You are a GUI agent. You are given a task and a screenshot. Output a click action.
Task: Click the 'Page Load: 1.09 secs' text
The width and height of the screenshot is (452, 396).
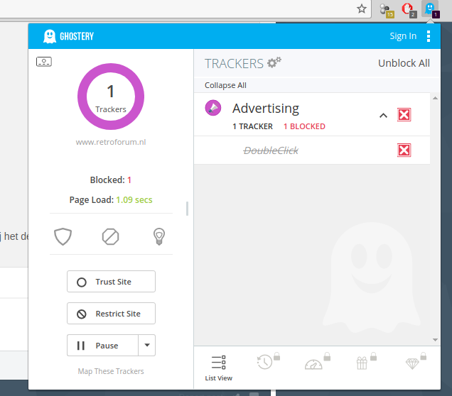pyautogui.click(x=111, y=199)
